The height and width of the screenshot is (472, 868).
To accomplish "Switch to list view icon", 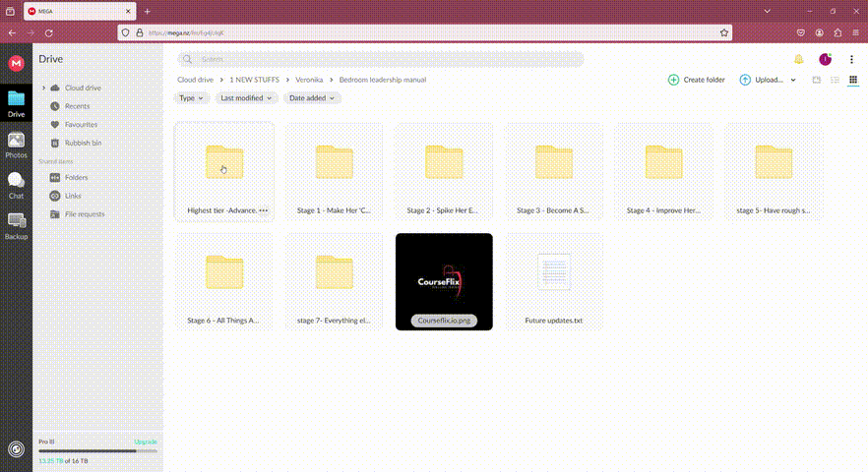I will [x=835, y=80].
